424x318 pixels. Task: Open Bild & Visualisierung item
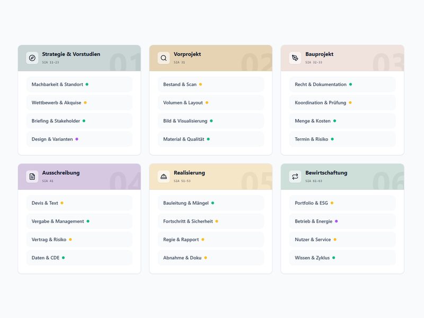click(211, 121)
